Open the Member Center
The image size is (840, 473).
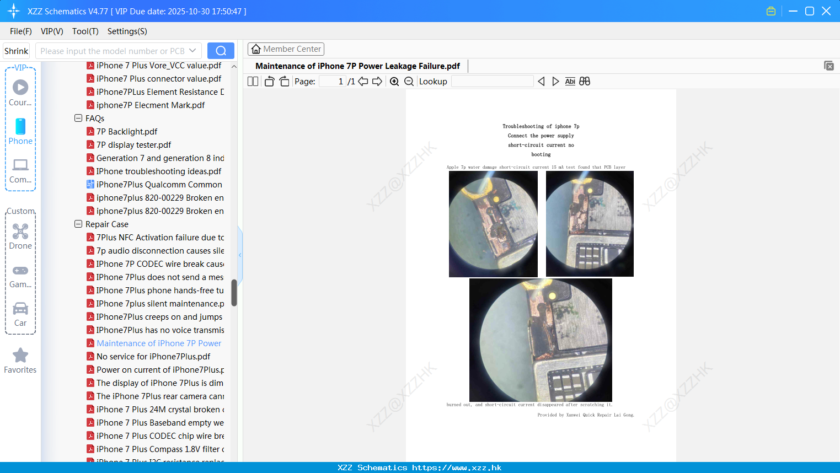click(286, 49)
